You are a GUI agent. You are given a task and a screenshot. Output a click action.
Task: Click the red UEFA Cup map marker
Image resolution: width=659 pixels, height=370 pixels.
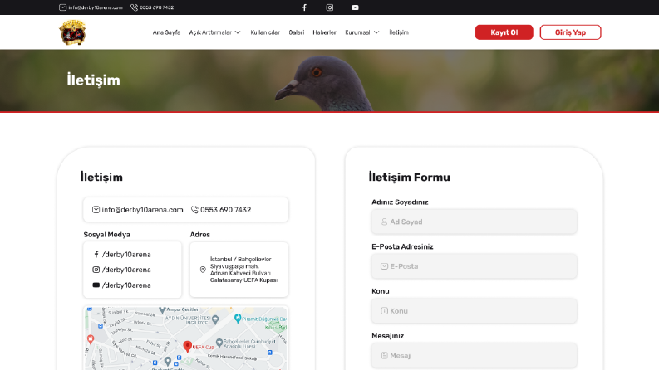188,346
